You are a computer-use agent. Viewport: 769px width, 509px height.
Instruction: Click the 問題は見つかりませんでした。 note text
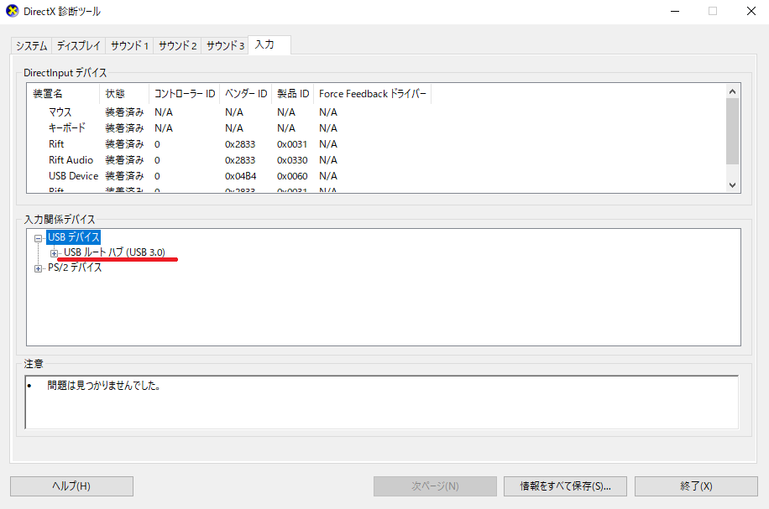[x=104, y=386]
